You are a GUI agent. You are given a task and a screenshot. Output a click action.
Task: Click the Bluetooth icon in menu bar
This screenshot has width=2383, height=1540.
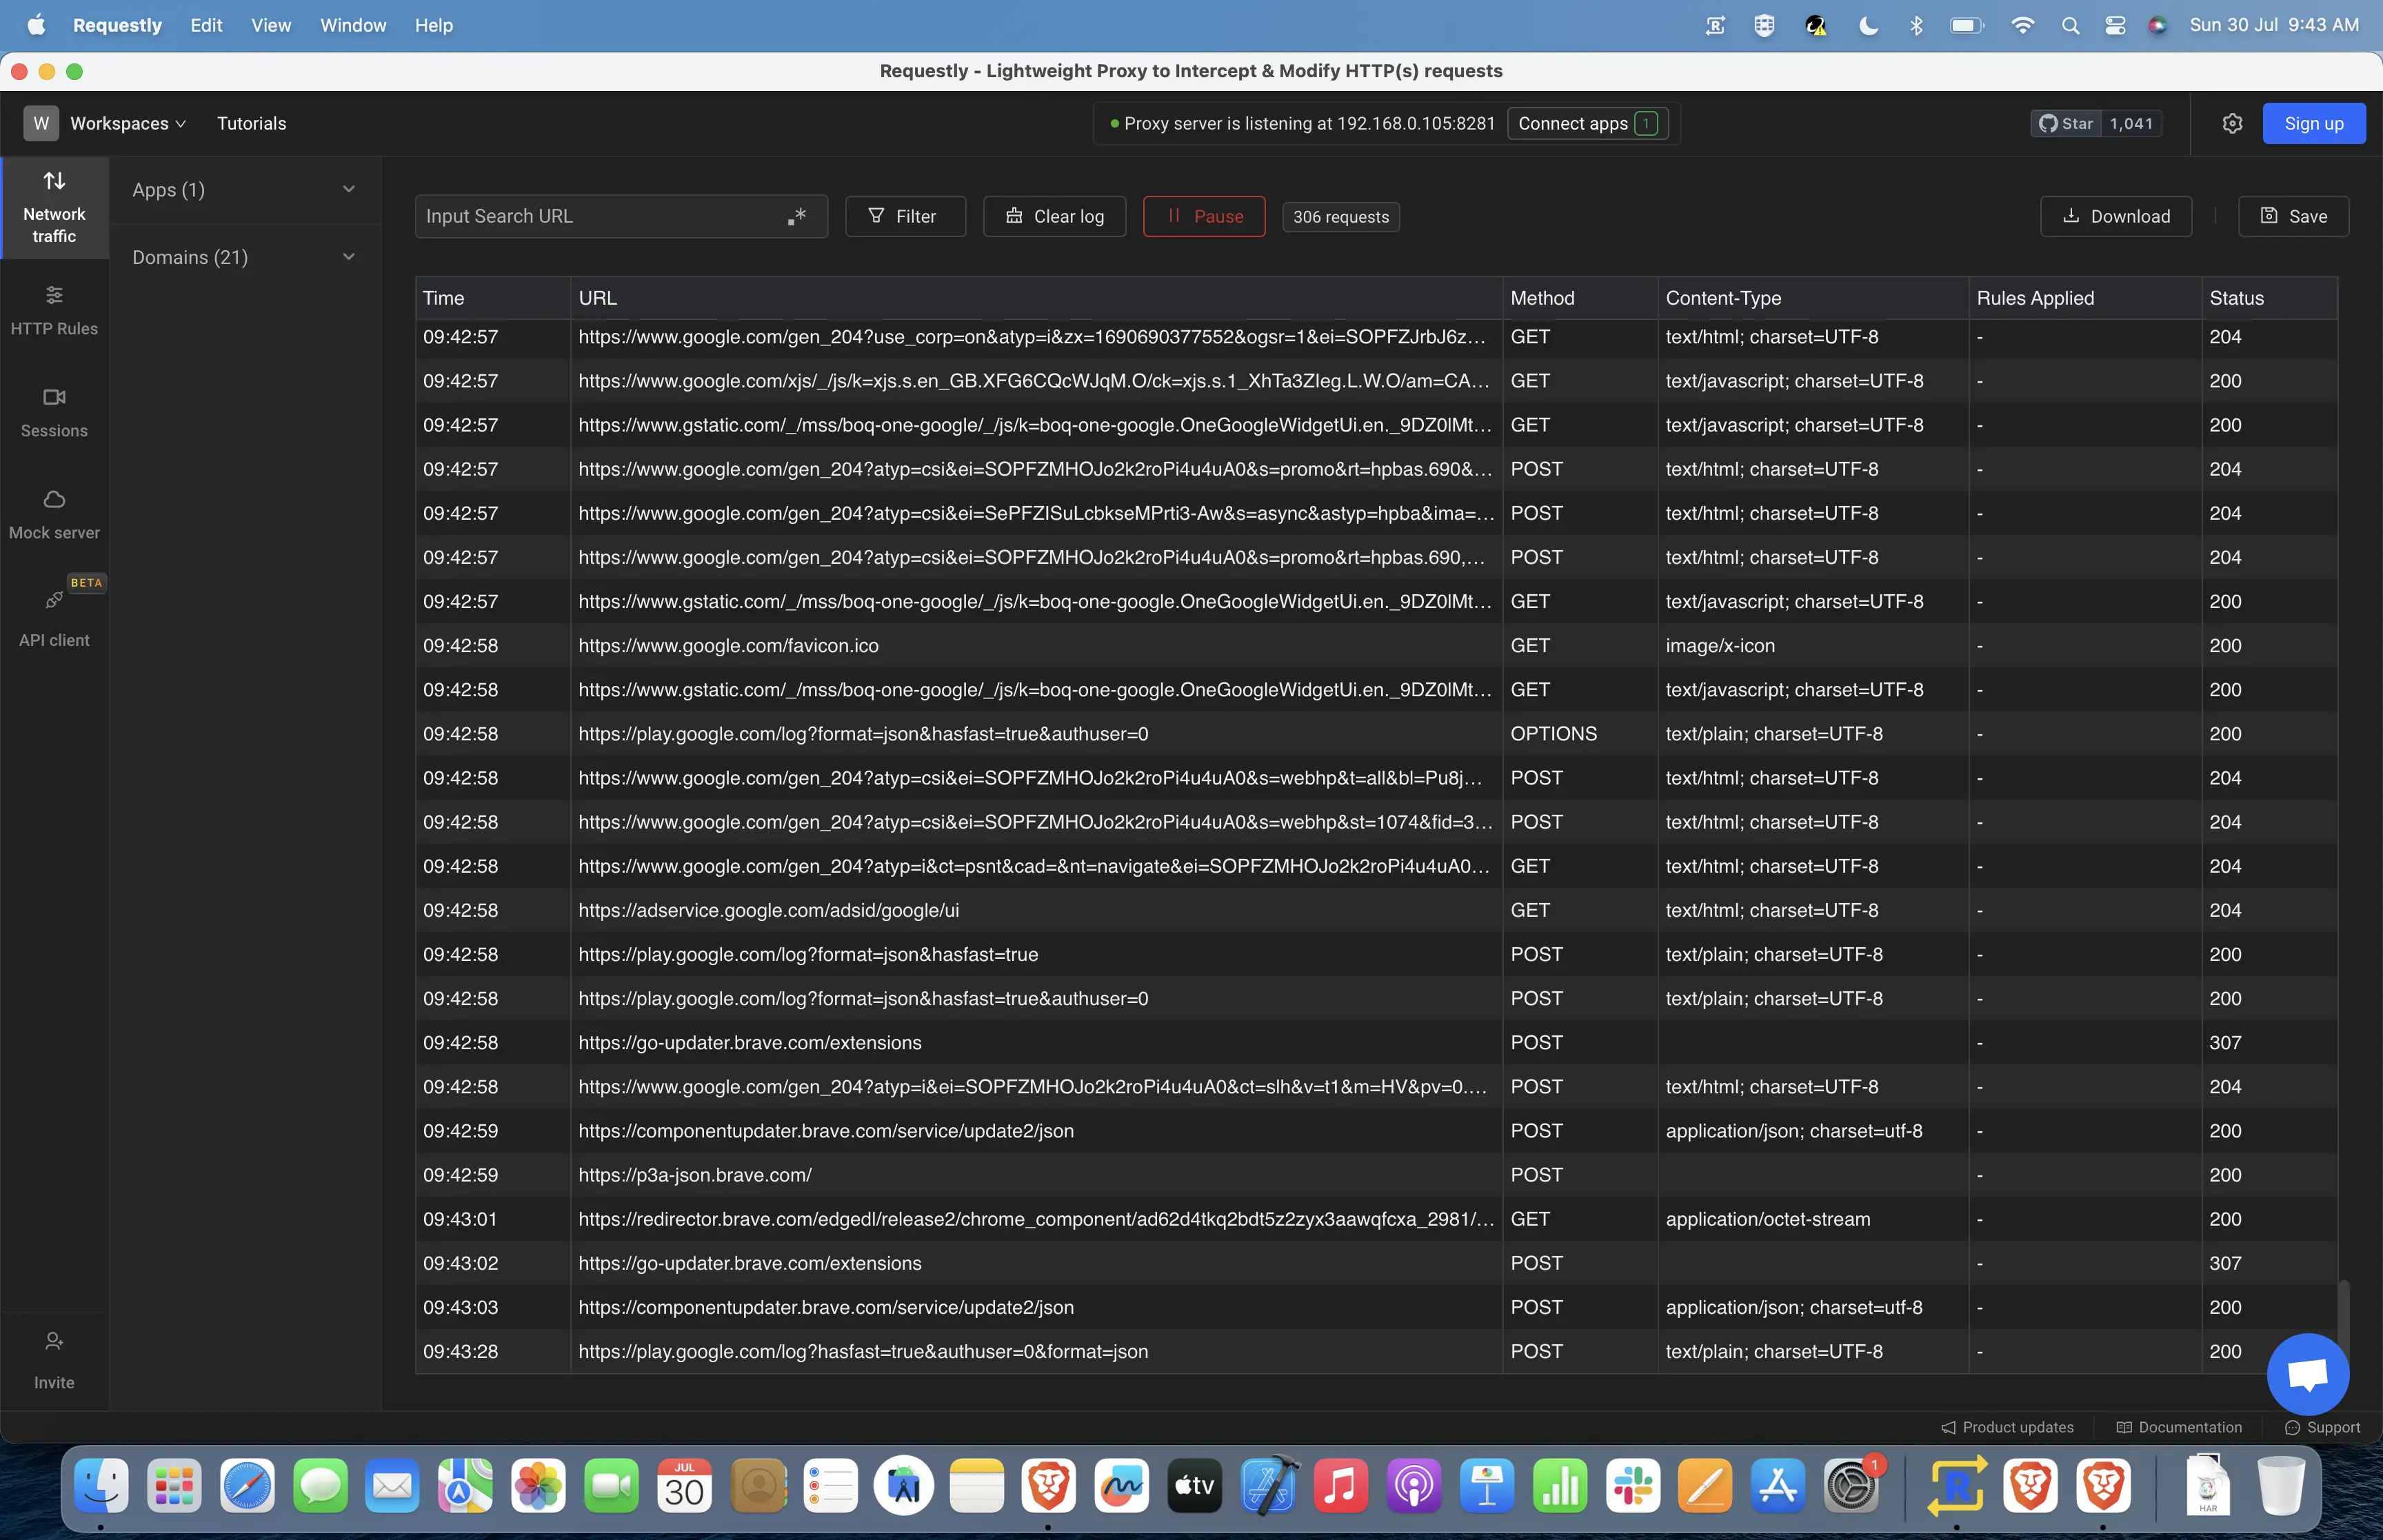point(1916,25)
